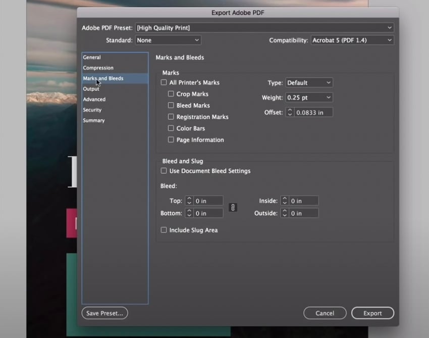Click the Top bleed stepper arrows
The image size is (429, 338).
pyautogui.click(x=189, y=201)
